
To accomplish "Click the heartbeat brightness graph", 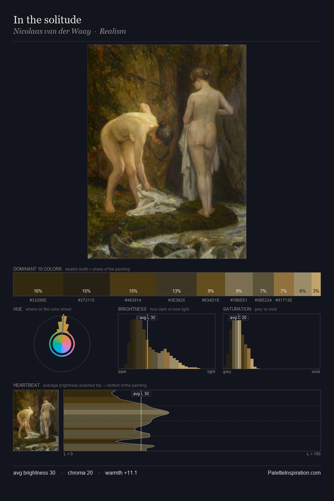I will pos(192,421).
